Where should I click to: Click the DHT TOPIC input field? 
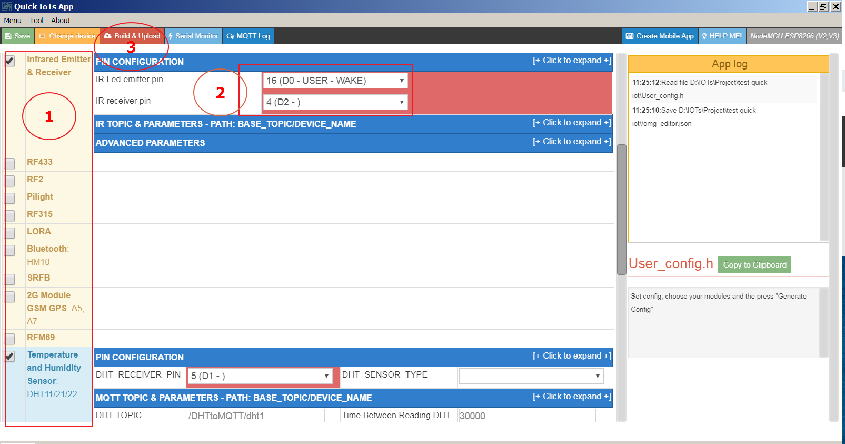click(256, 416)
